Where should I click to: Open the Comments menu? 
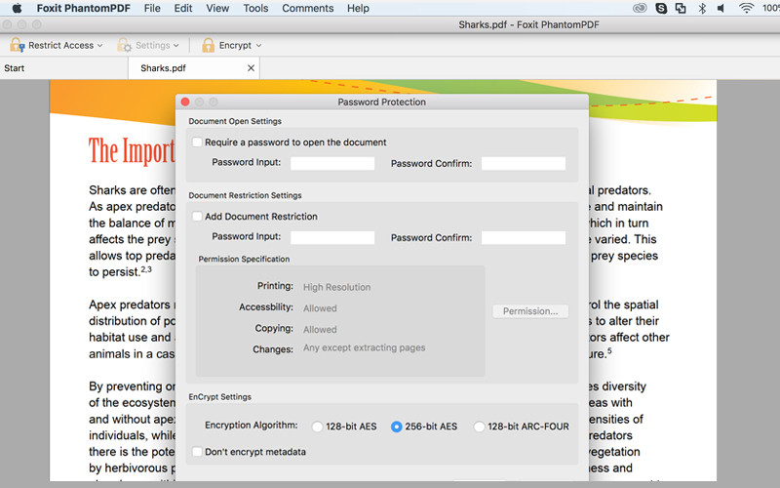pyautogui.click(x=308, y=9)
